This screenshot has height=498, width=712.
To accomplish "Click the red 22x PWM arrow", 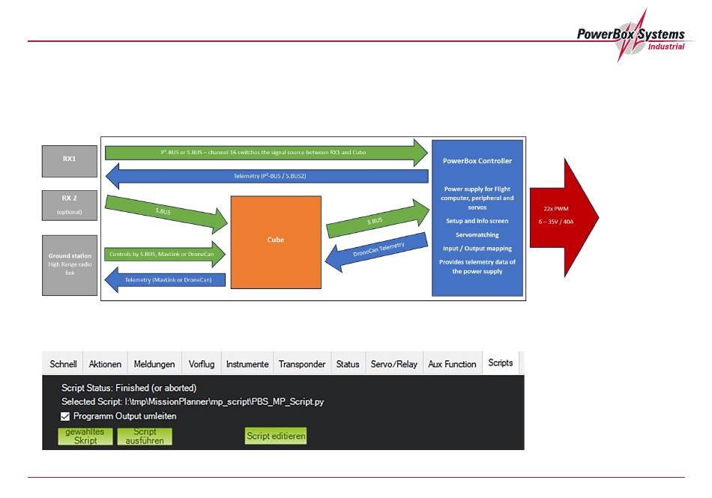I will pos(564,217).
